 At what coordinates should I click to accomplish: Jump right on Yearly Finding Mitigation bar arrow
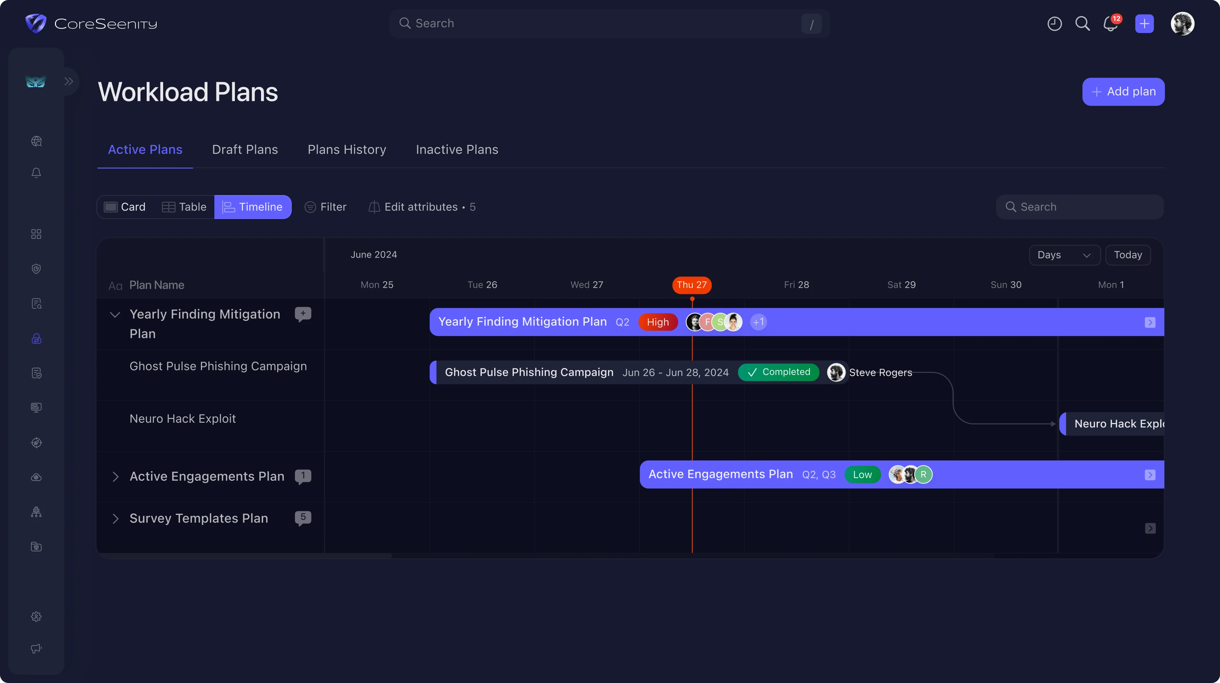[x=1150, y=322]
